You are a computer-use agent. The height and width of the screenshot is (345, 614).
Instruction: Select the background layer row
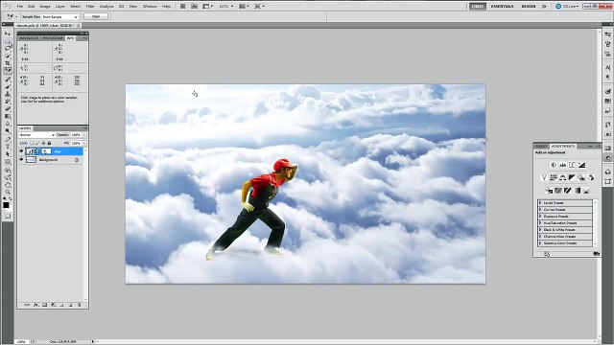51,160
